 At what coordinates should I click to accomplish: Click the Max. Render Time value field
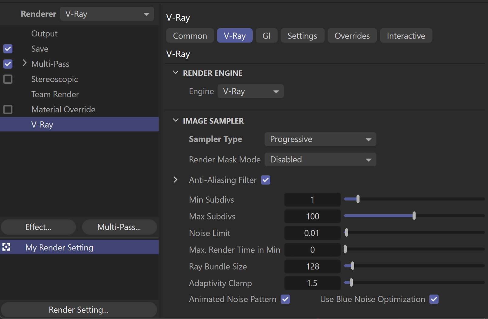point(312,250)
